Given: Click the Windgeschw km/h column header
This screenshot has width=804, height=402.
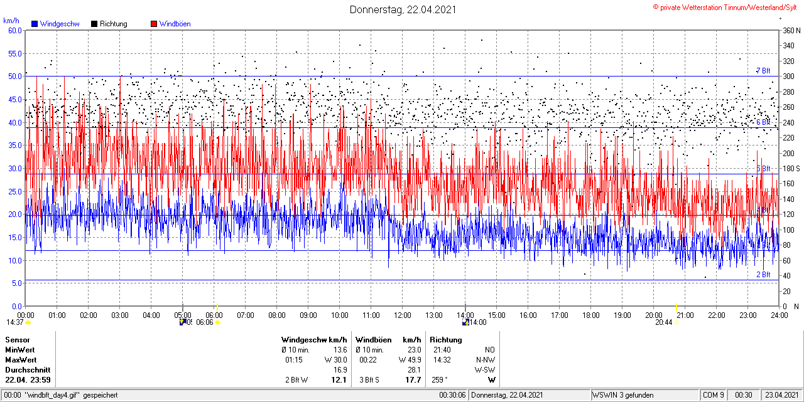Looking at the screenshot, I should tap(314, 340).
